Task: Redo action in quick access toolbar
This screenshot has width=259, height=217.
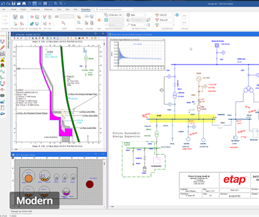Action: [x=8, y=3]
